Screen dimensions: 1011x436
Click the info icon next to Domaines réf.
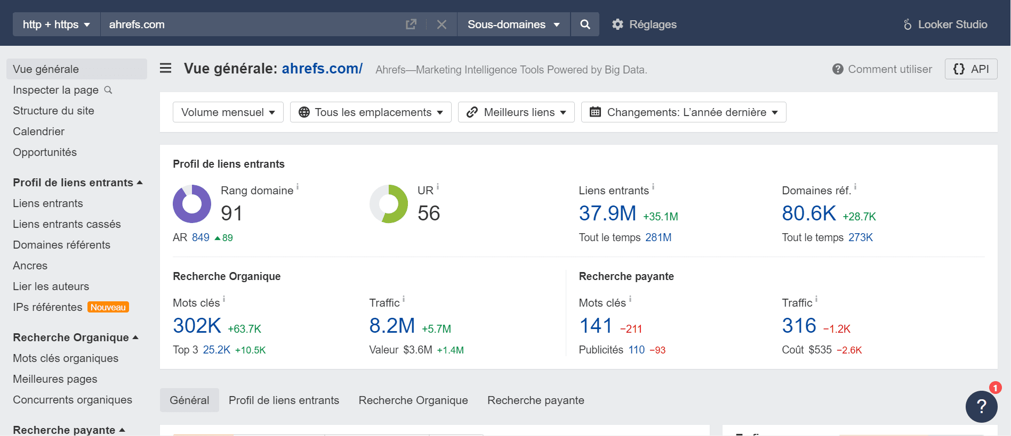click(x=855, y=187)
